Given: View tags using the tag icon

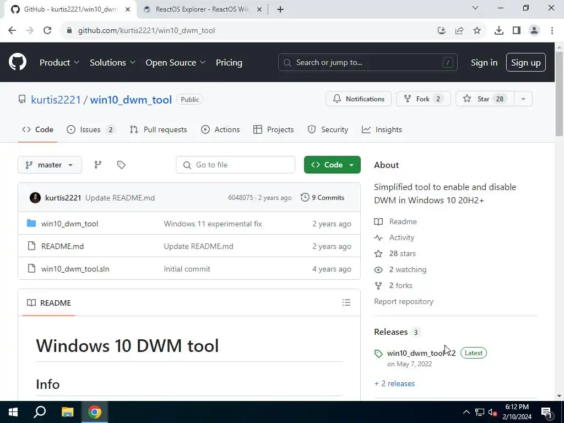Looking at the screenshot, I should click(x=121, y=165).
